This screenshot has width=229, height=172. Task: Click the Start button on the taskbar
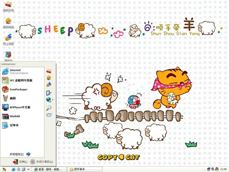pyautogui.click(x=4, y=169)
